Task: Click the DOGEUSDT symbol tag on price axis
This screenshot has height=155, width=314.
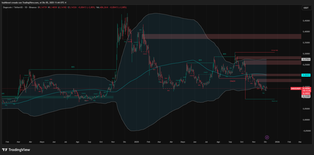Action: click(x=296, y=88)
